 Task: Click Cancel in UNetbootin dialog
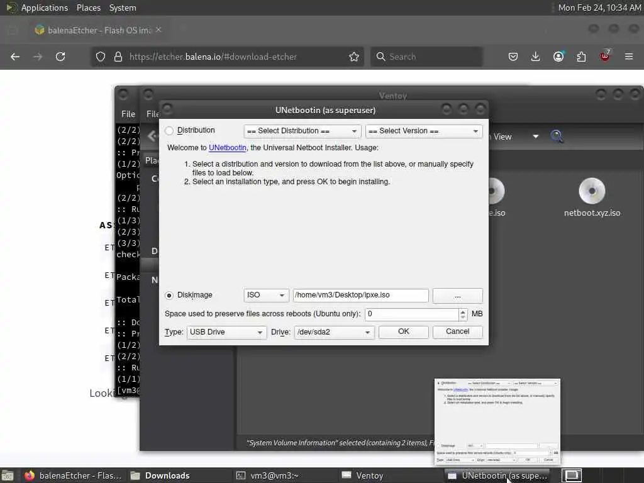(x=458, y=332)
